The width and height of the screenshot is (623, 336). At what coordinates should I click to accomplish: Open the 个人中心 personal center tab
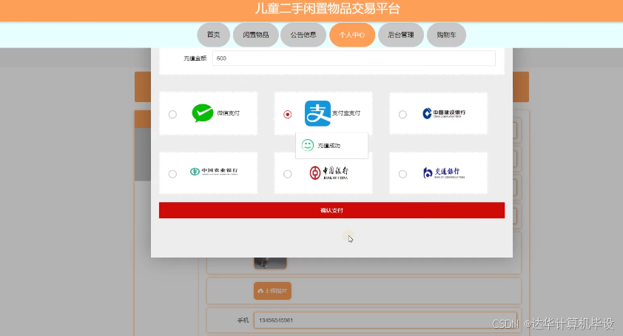point(352,35)
